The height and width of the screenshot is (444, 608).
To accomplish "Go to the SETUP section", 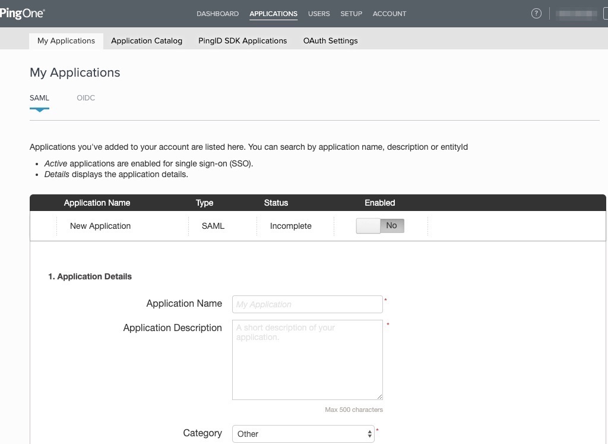I will (351, 13).
